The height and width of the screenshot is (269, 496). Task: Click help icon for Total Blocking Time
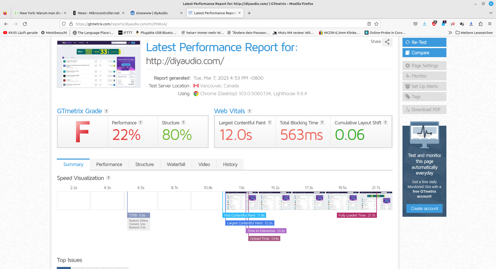(x=322, y=123)
